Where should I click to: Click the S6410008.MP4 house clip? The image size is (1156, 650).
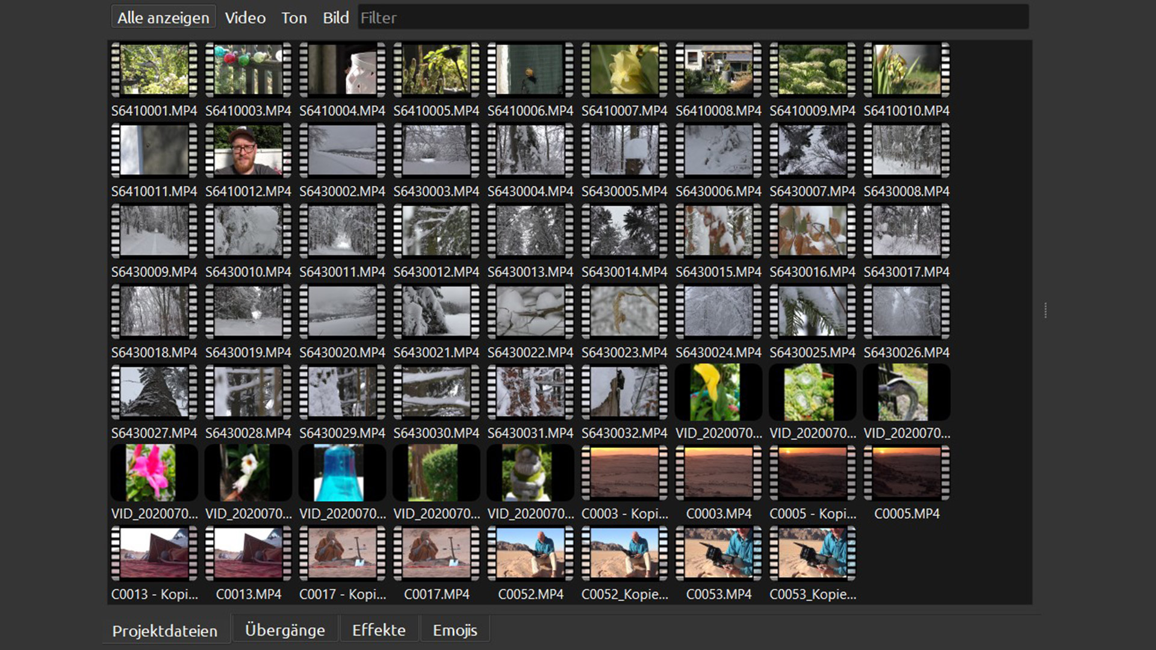click(x=718, y=70)
